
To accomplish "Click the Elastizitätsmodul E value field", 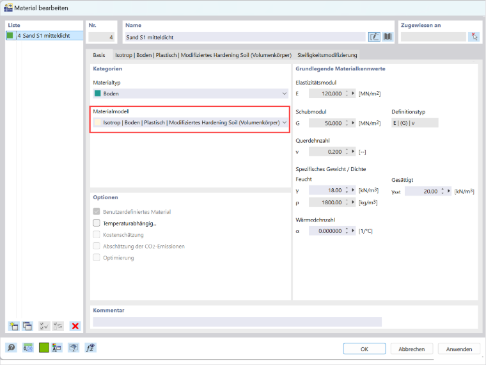I will tap(326, 93).
